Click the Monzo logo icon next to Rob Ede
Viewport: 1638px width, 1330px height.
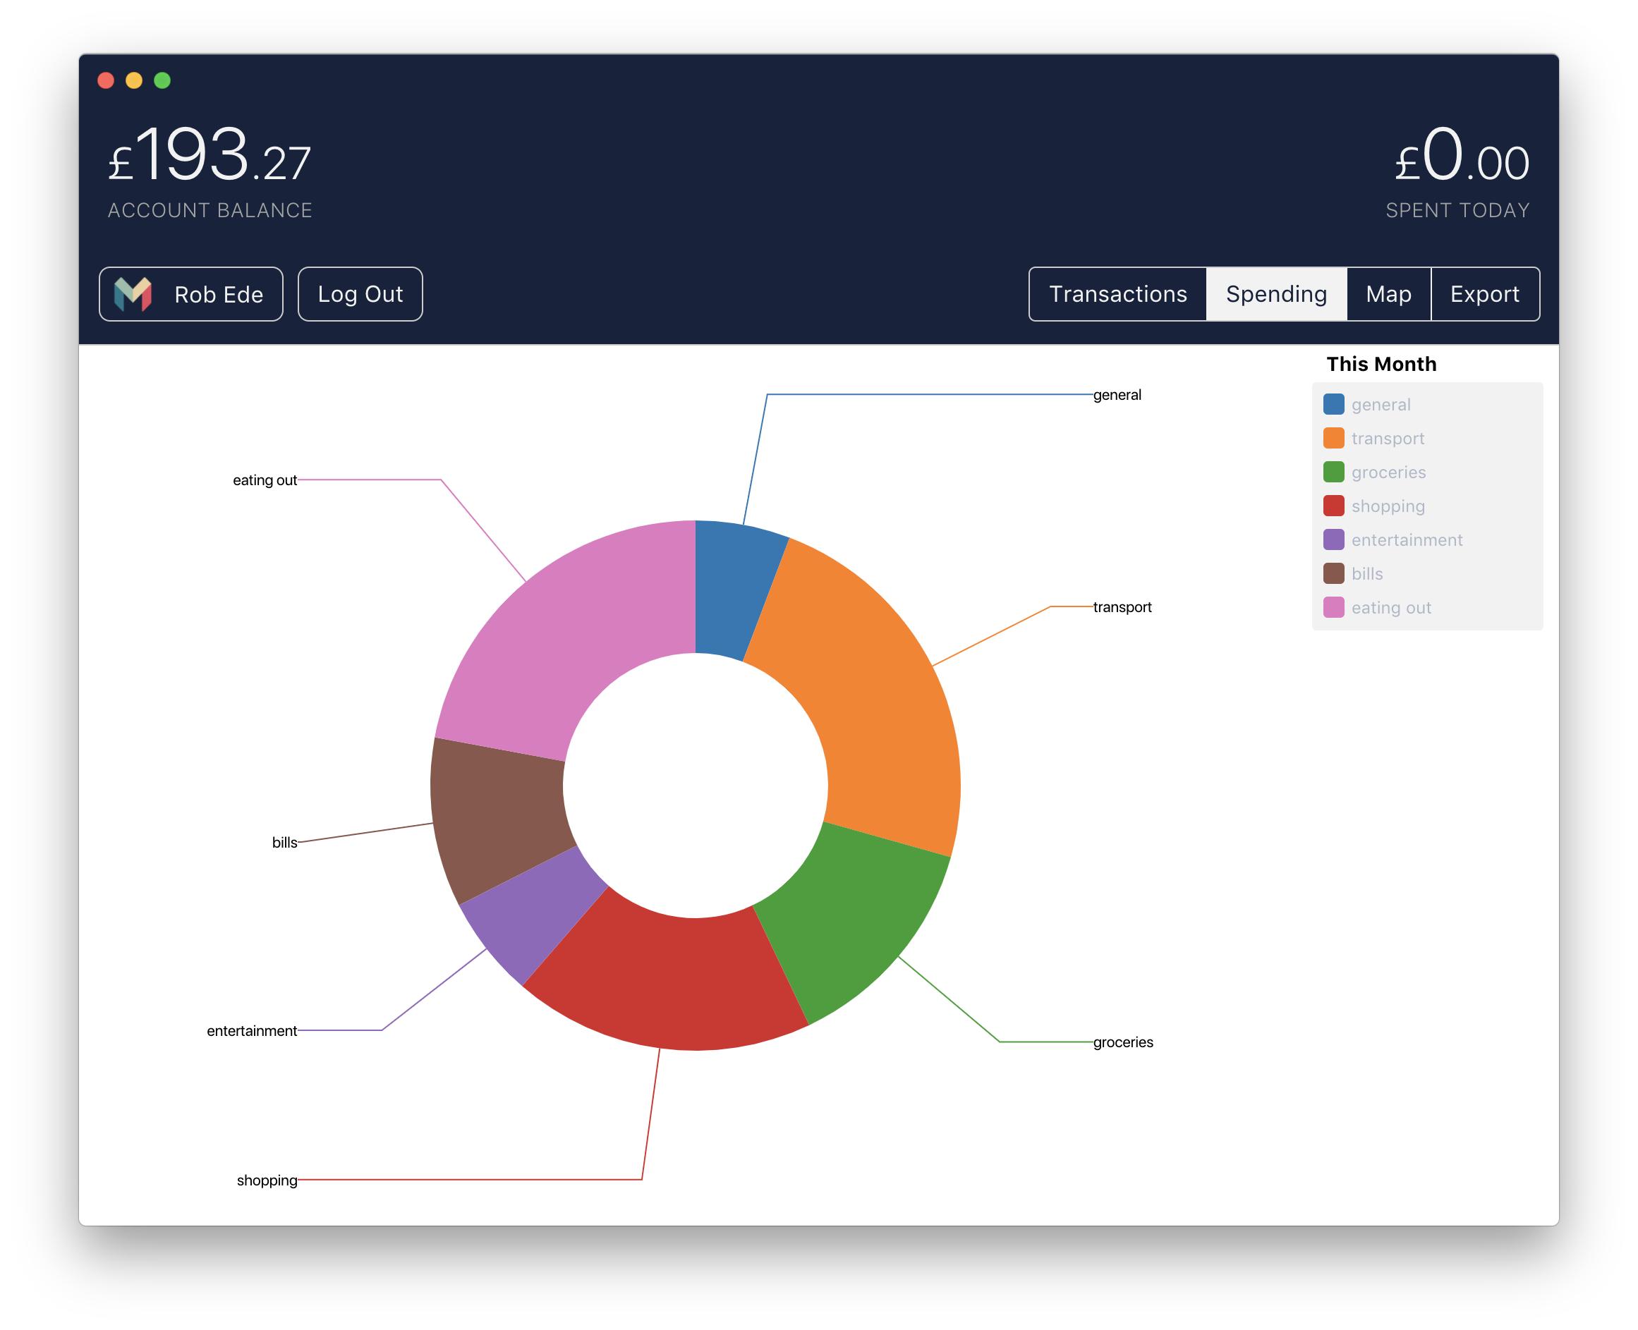pyautogui.click(x=133, y=294)
